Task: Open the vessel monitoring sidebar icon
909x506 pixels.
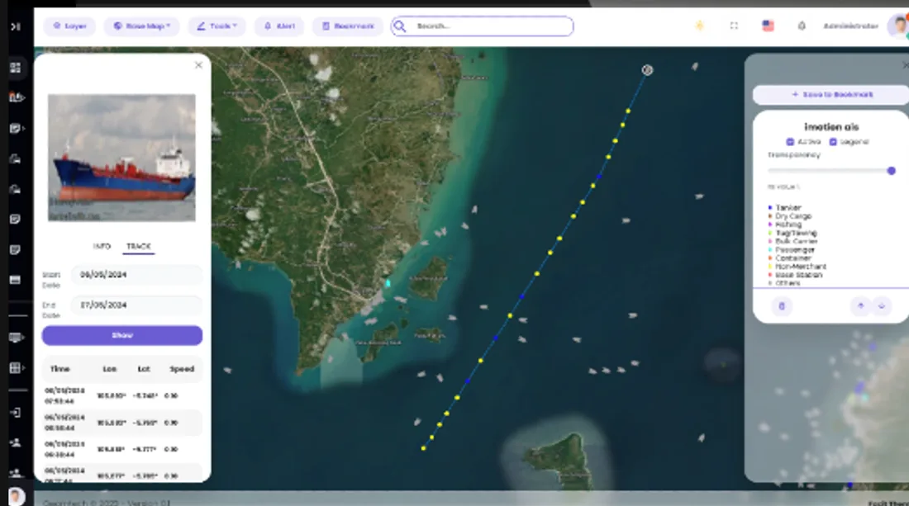Action: pyautogui.click(x=17, y=97)
